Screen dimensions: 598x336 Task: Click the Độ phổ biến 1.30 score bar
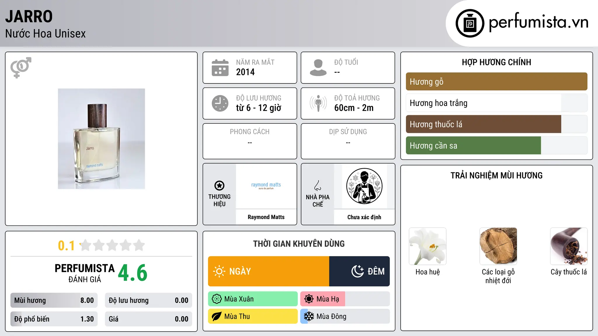(x=54, y=319)
